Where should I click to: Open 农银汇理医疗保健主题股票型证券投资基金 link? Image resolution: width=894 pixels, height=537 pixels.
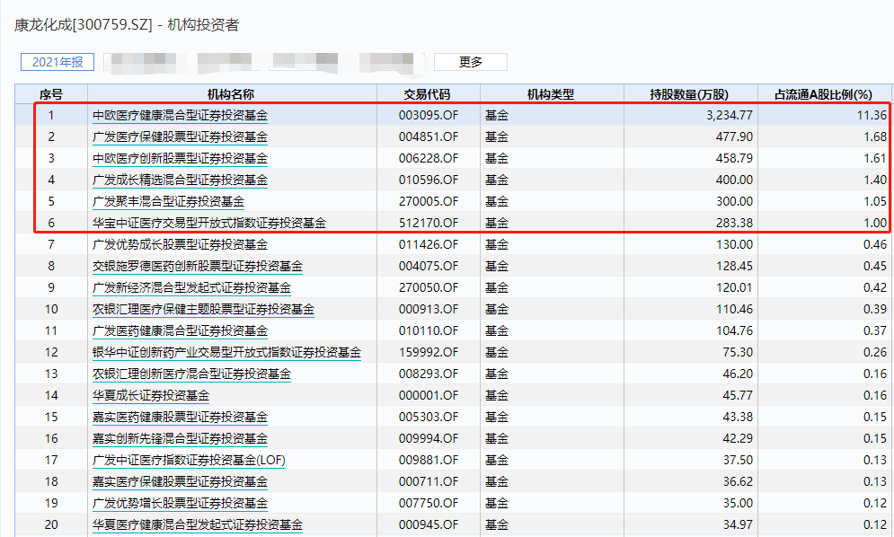click(203, 309)
